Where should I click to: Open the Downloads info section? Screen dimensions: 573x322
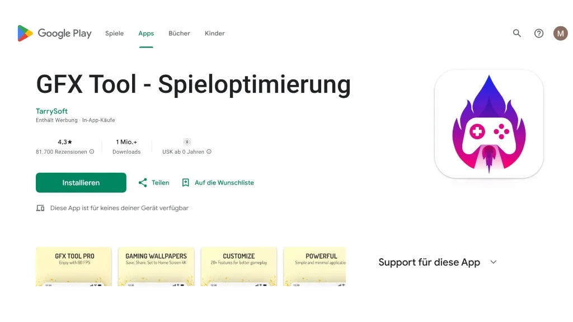tap(126, 146)
